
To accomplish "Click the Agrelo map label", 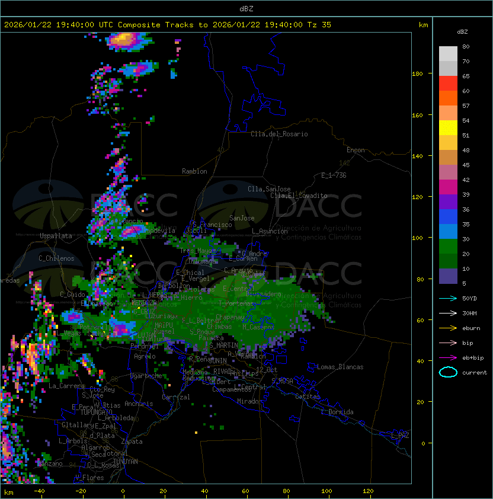I will point(145,356).
